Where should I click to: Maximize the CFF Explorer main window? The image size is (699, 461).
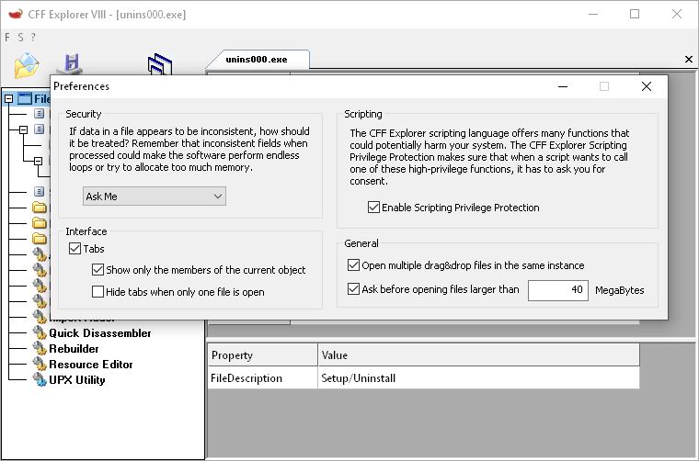coord(635,15)
